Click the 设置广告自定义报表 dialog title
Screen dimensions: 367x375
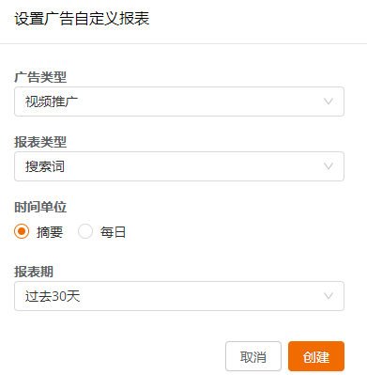(x=82, y=19)
